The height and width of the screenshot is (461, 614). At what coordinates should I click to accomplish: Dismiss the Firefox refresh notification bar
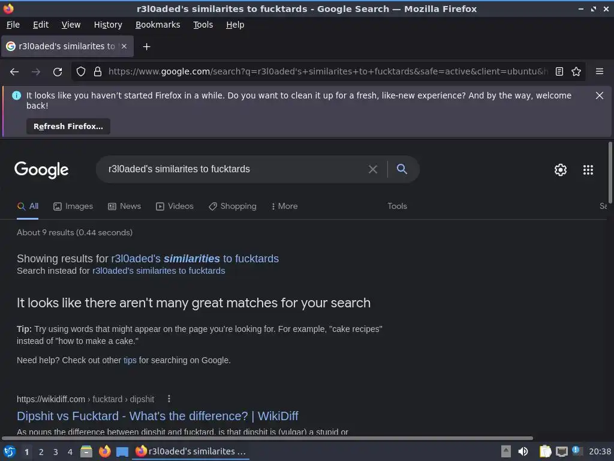[600, 95]
